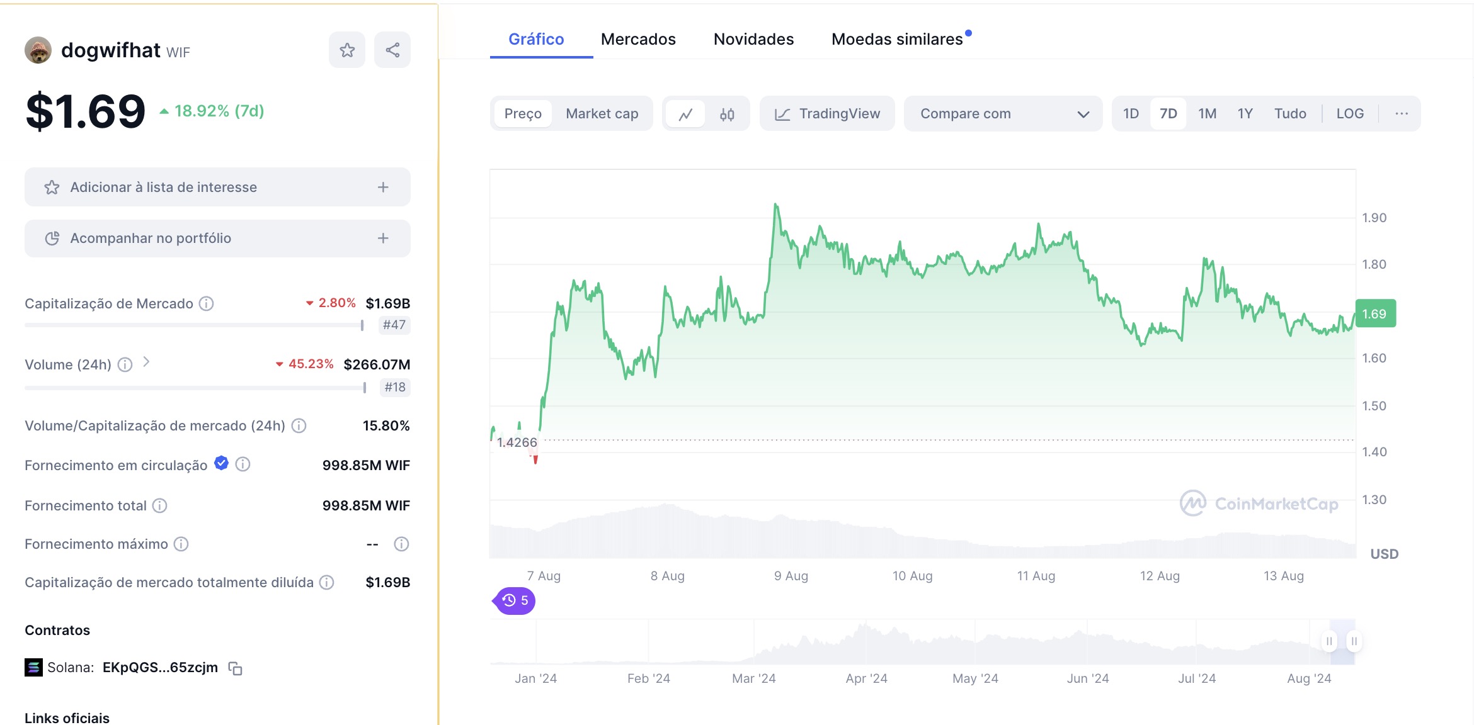The width and height of the screenshot is (1474, 725).
Task: Click Adicionar à lista de interesse button
Action: tap(217, 187)
